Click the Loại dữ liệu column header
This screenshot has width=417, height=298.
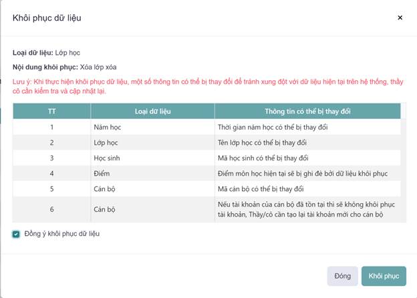151,111
